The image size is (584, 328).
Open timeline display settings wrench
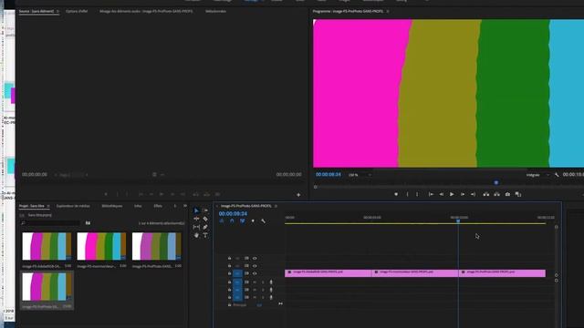click(264, 220)
